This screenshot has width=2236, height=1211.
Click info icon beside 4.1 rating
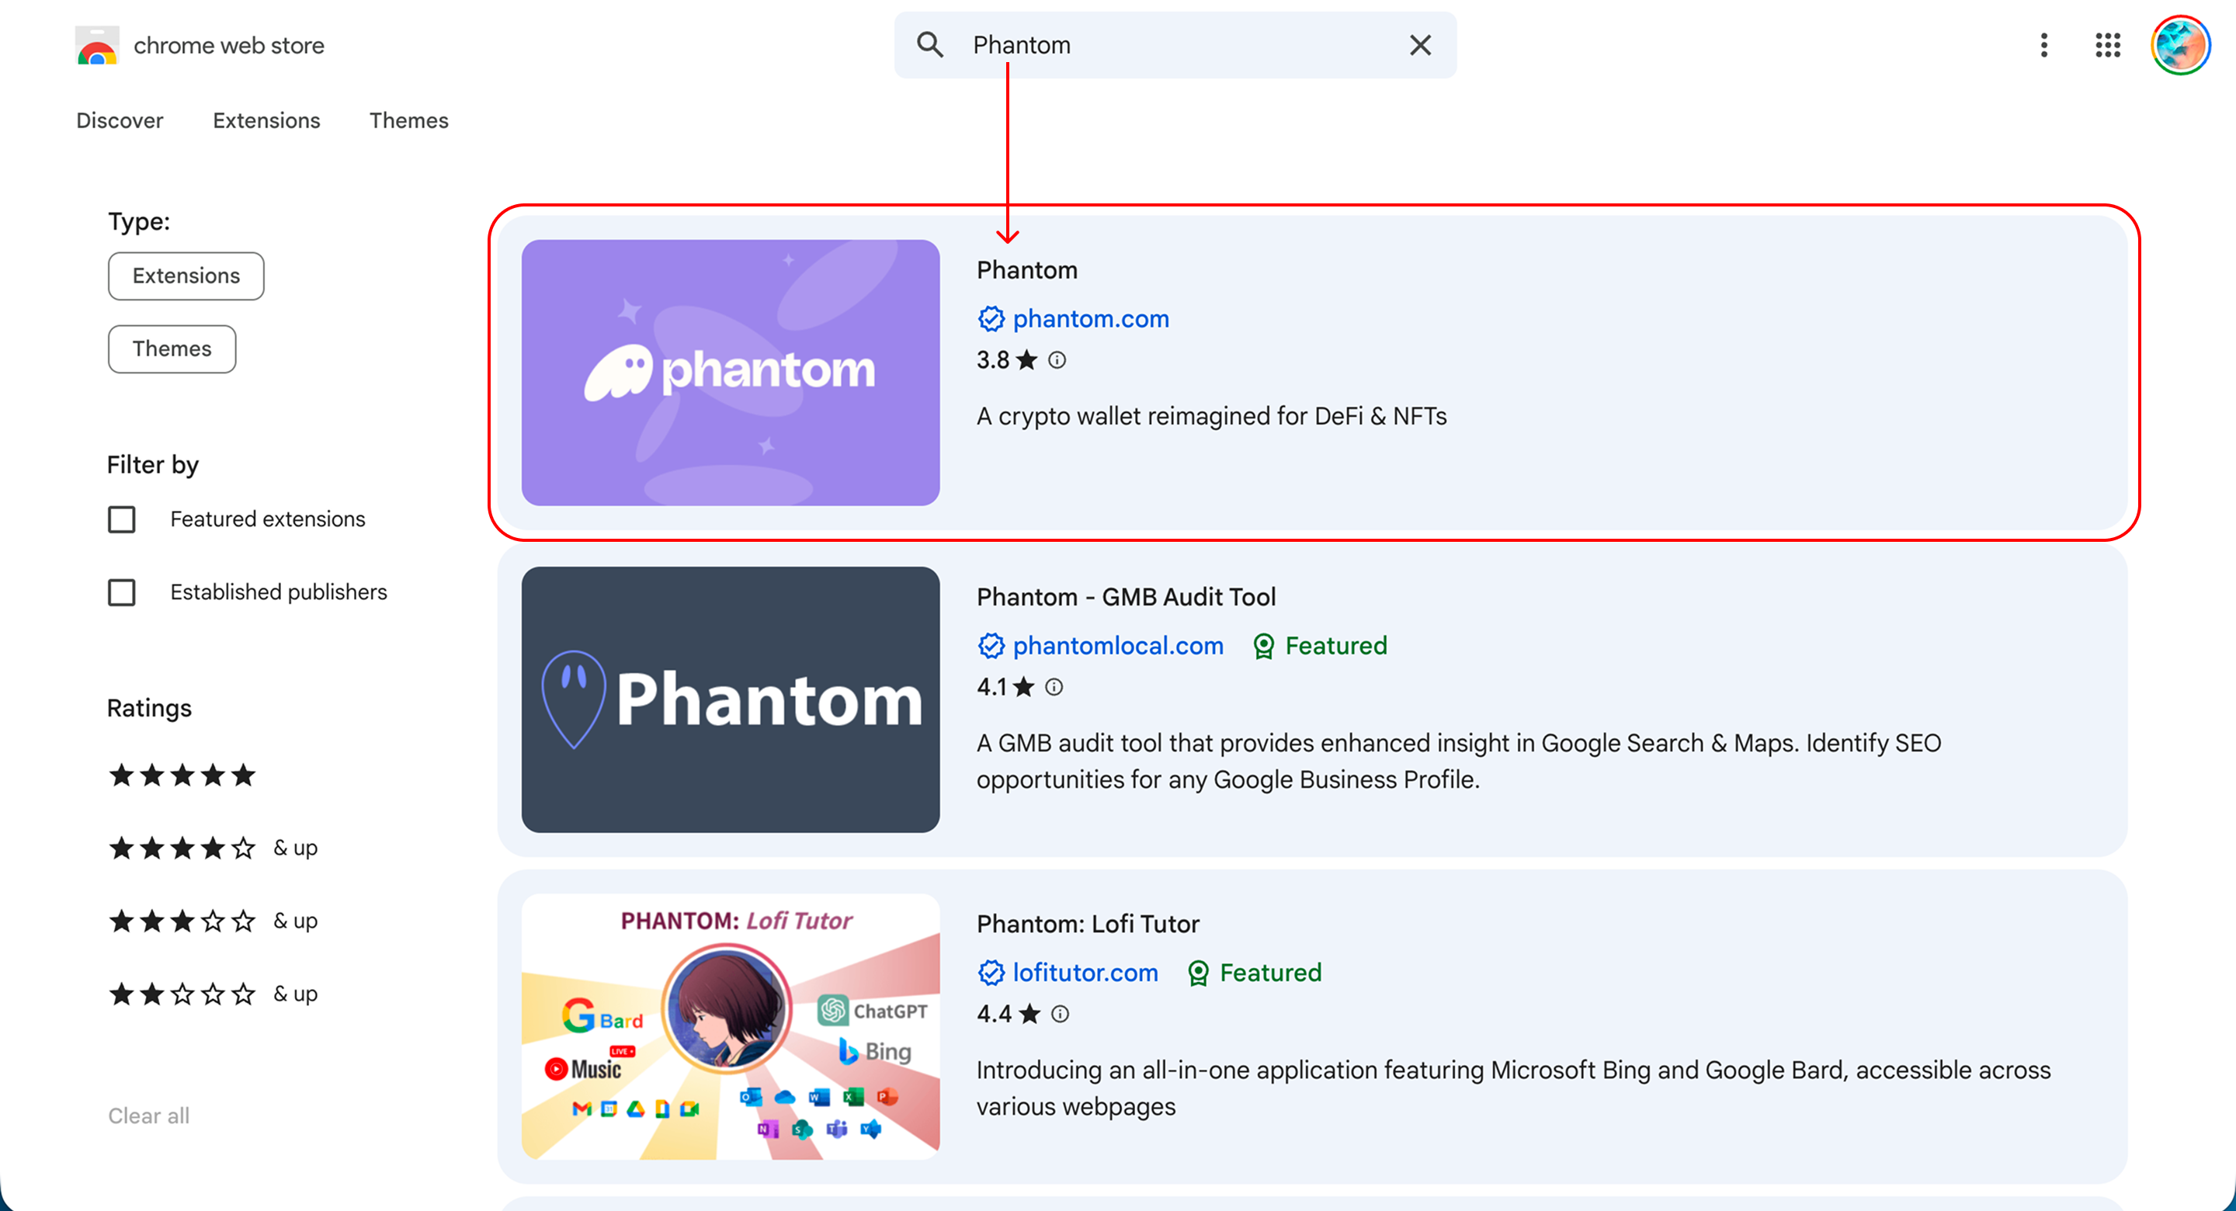coord(1054,687)
